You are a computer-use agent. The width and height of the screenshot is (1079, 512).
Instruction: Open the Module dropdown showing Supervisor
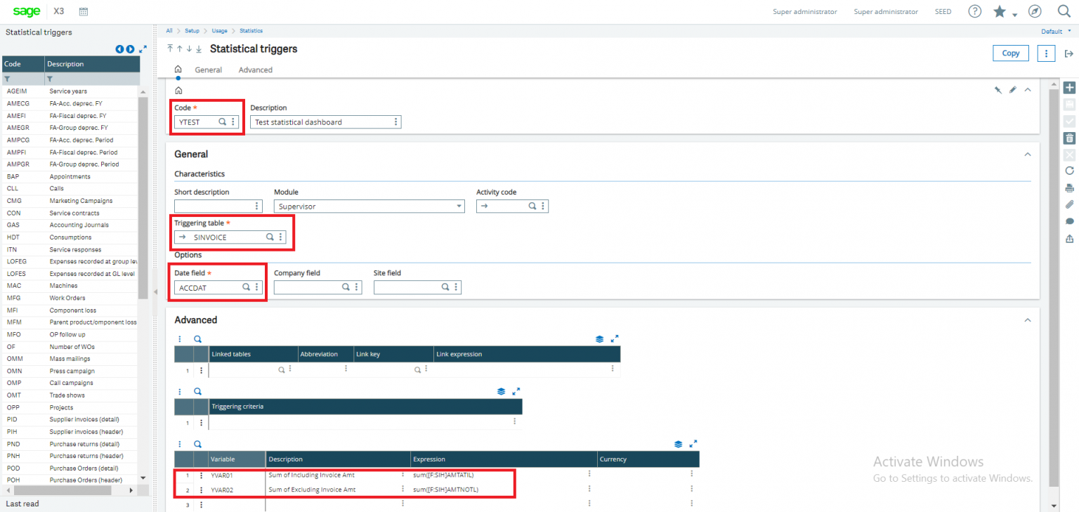pyautogui.click(x=458, y=206)
